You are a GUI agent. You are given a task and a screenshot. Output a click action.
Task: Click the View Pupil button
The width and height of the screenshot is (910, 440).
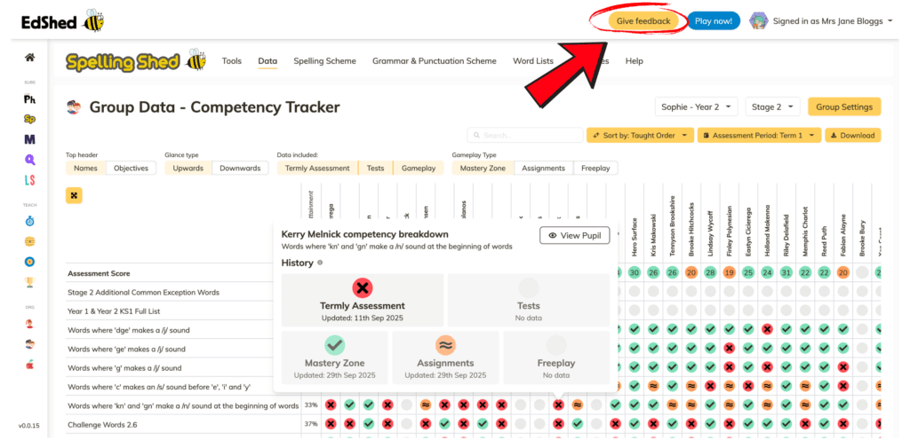(x=575, y=235)
